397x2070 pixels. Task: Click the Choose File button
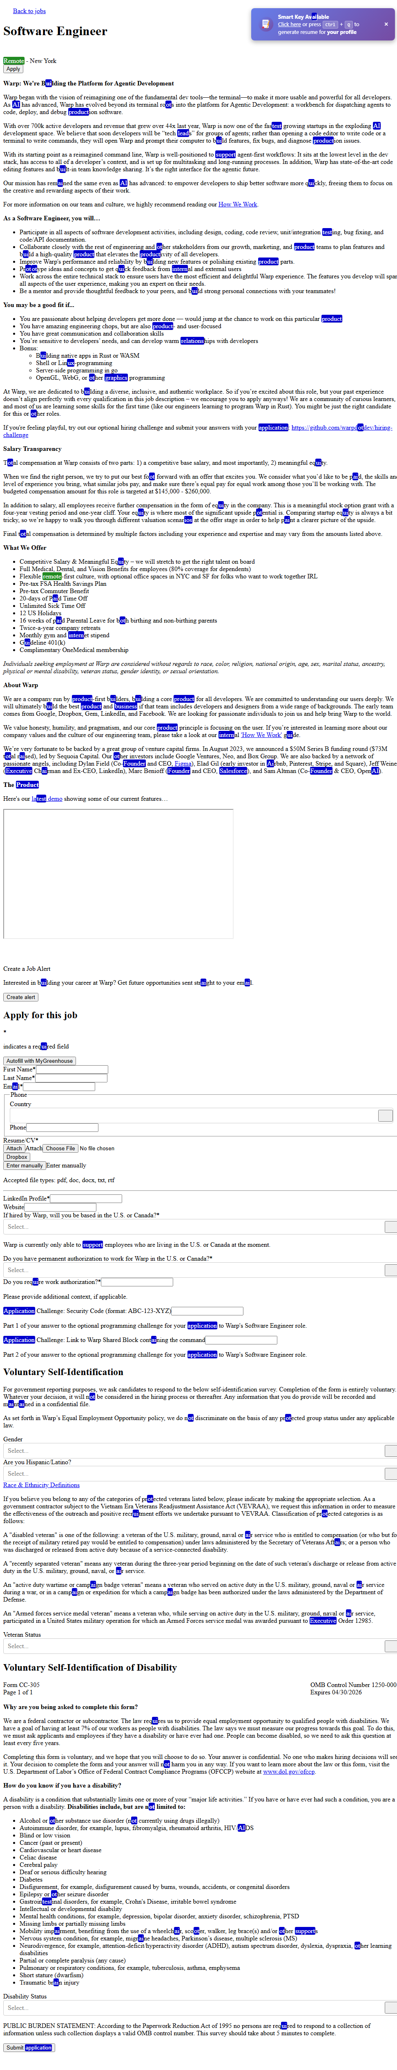coord(60,1148)
